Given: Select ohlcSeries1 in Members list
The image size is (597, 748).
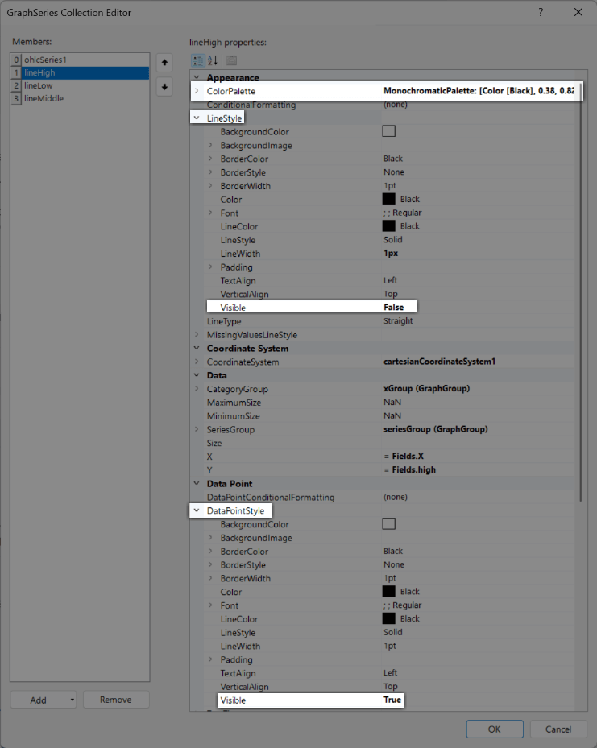Looking at the screenshot, I should pos(81,60).
